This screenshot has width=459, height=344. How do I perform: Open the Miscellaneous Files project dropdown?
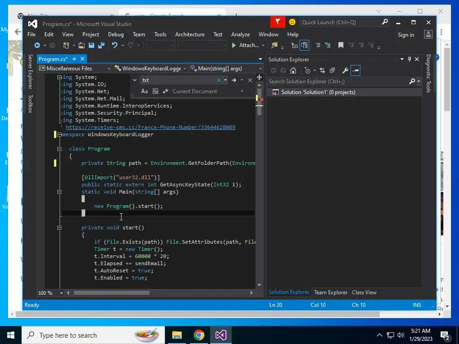(x=109, y=69)
